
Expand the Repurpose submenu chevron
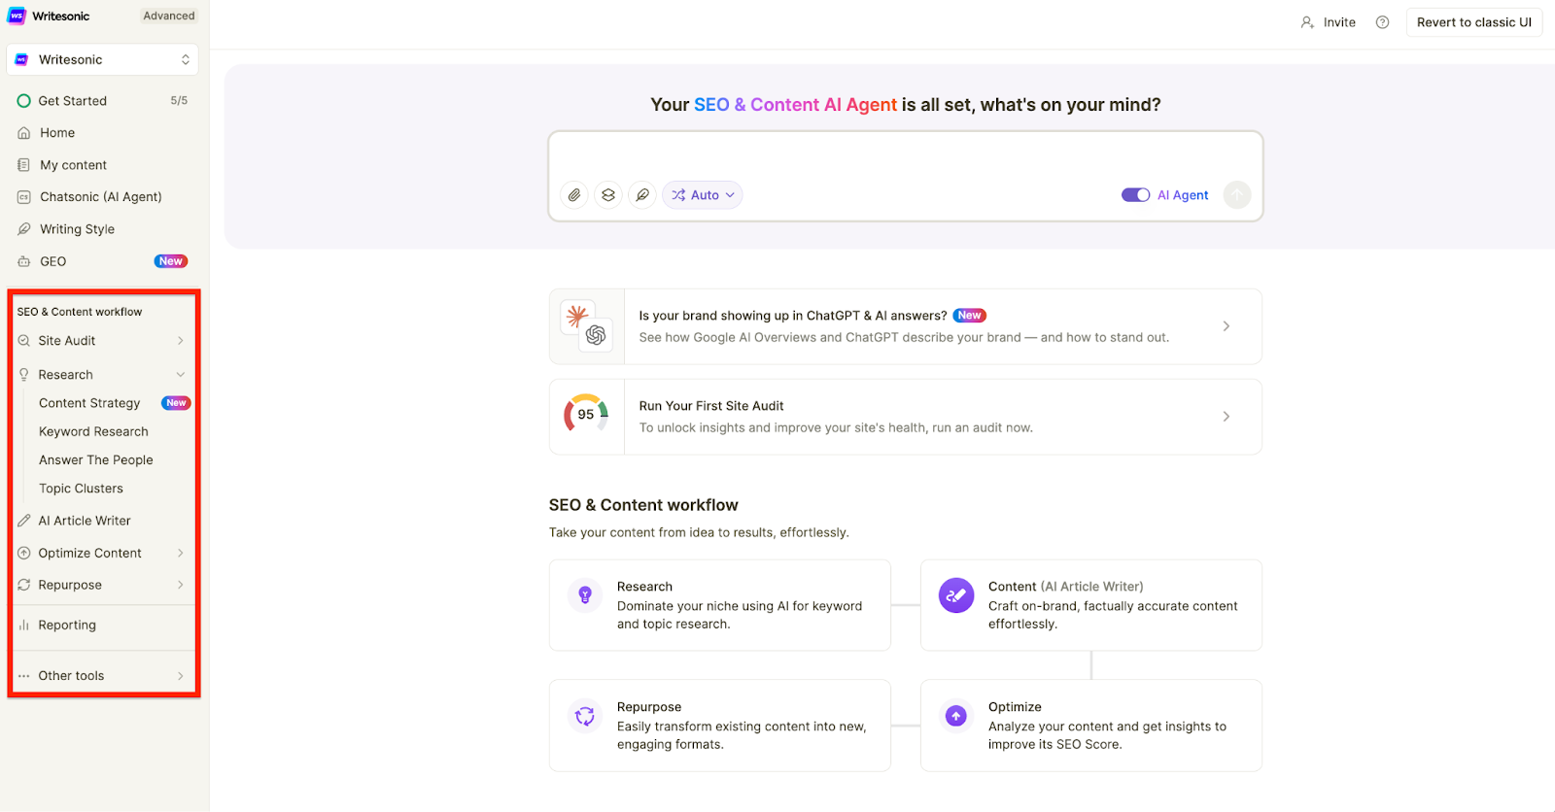181,585
